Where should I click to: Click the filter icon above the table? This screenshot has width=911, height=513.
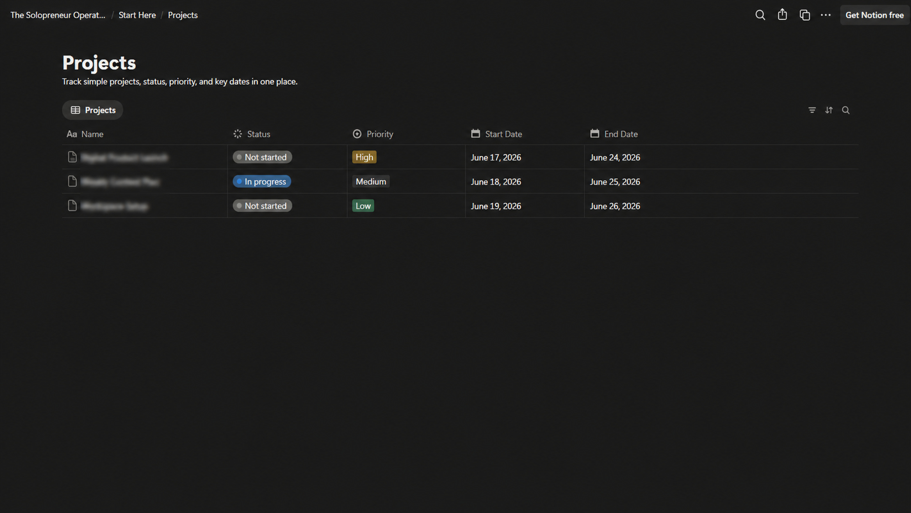pos(812,110)
